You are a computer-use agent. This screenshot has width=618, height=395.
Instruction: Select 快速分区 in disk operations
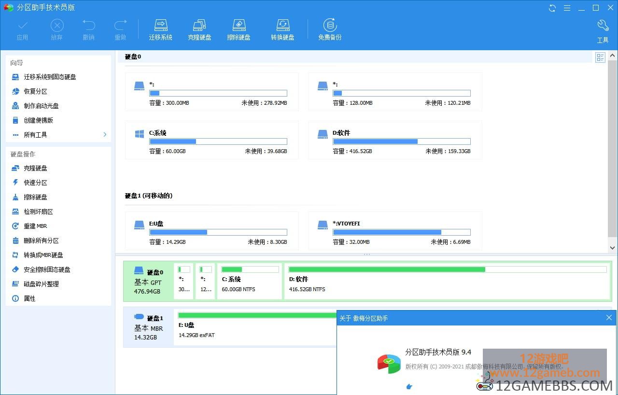tap(36, 183)
